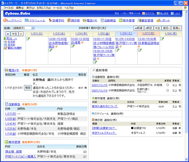Click the 確認 button for phone memo
This screenshot has height=162, width=189.
pos(28,87)
